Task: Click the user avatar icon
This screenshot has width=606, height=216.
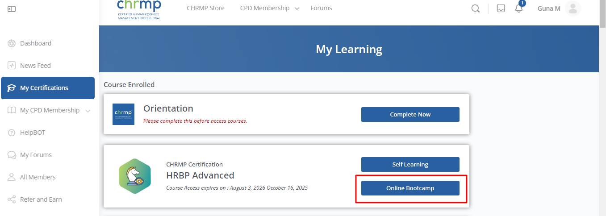Action: point(573,8)
